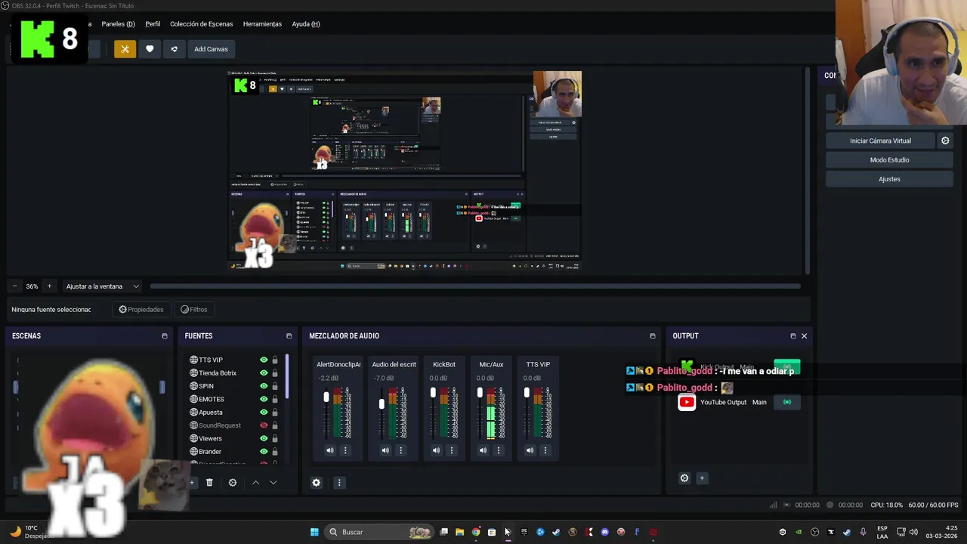Image resolution: width=967 pixels, height=544 pixels.
Task: Open the Herramientas menu
Action: pos(262,24)
